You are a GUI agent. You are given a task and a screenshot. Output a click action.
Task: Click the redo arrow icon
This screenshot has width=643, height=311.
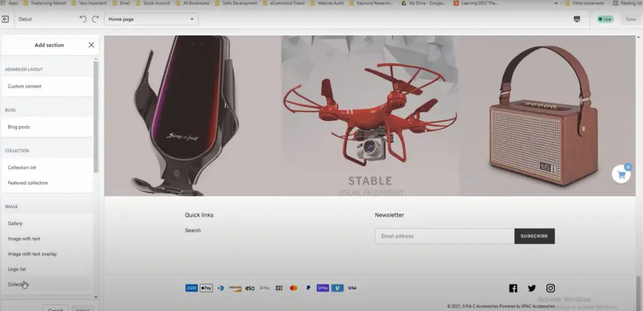point(95,19)
